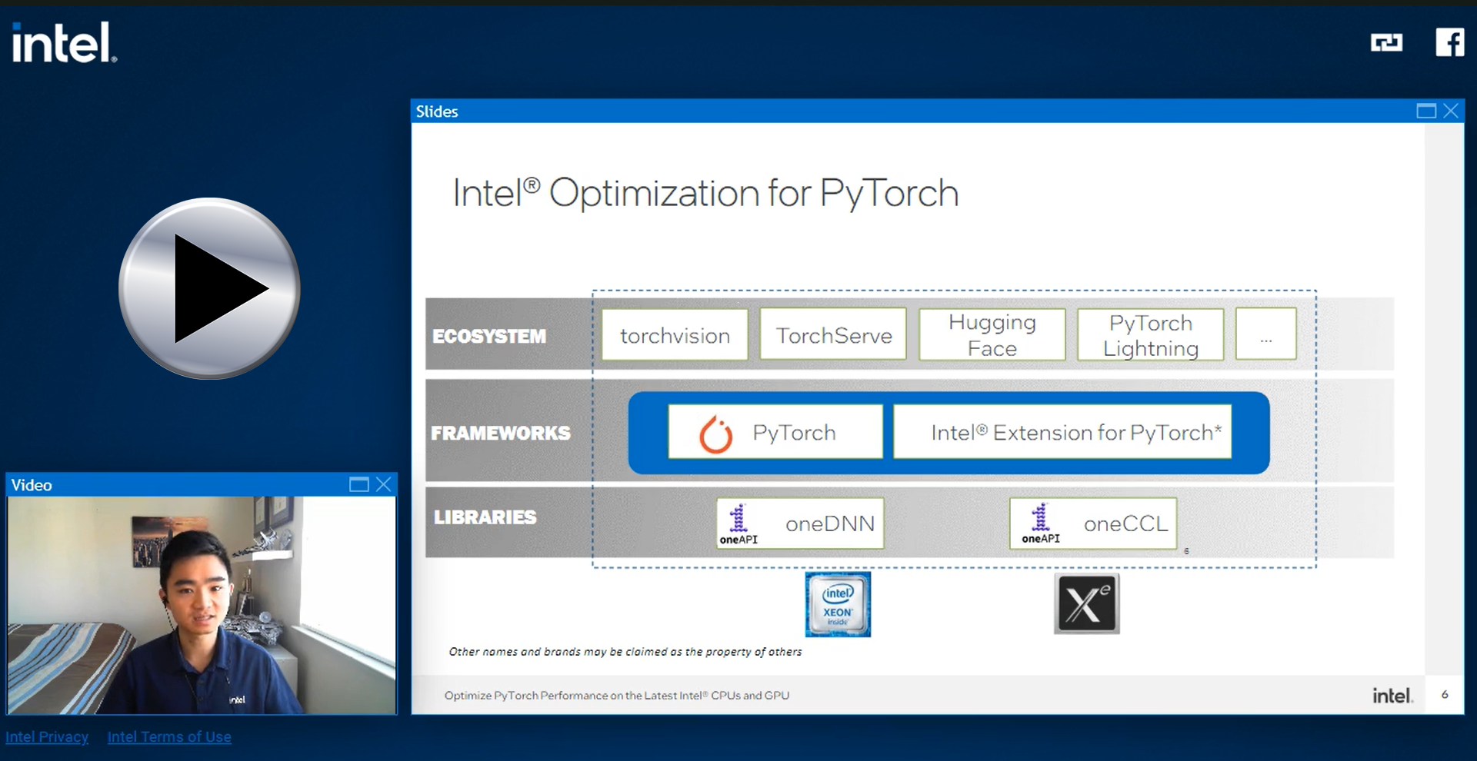
Task: Click the orange PyTorch flame logo
Action: (x=716, y=432)
